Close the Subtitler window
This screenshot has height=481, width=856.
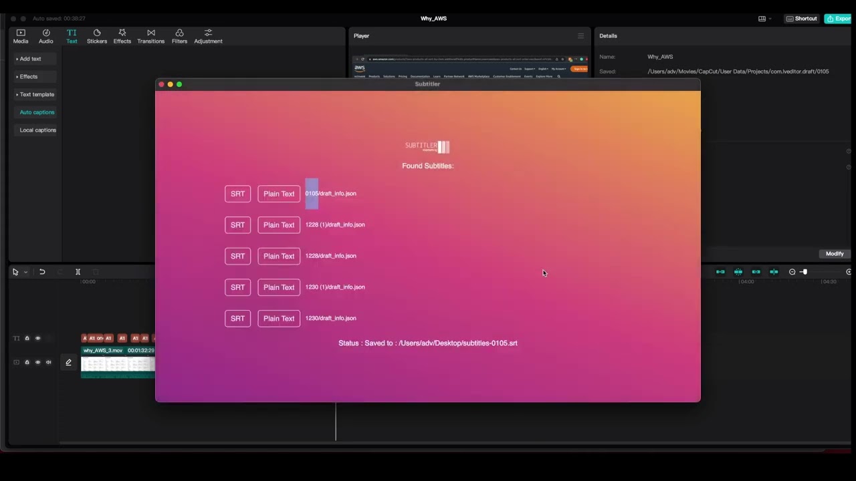click(161, 84)
